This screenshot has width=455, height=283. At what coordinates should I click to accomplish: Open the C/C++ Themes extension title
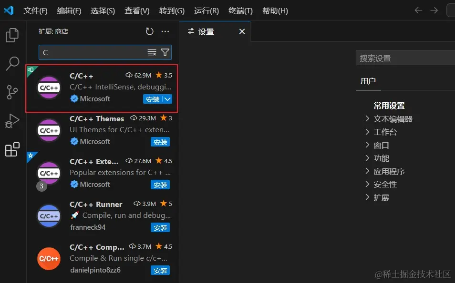click(x=97, y=118)
